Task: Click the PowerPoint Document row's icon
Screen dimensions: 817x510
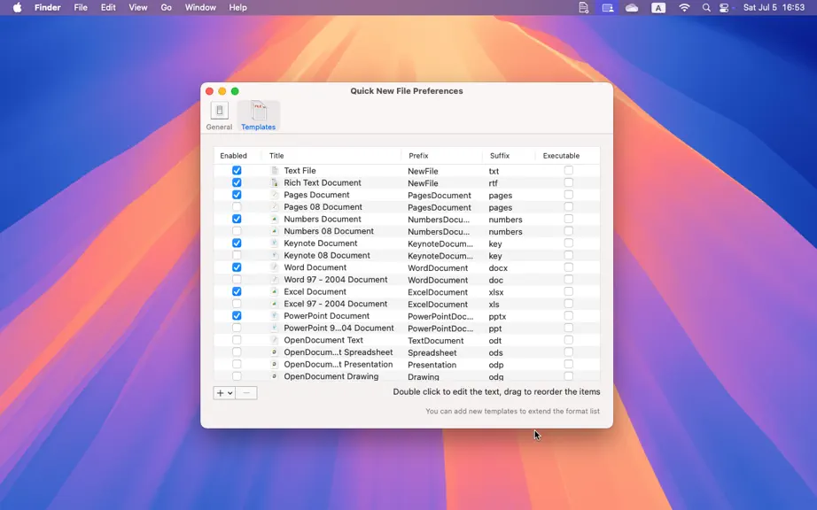Action: pyautogui.click(x=275, y=316)
